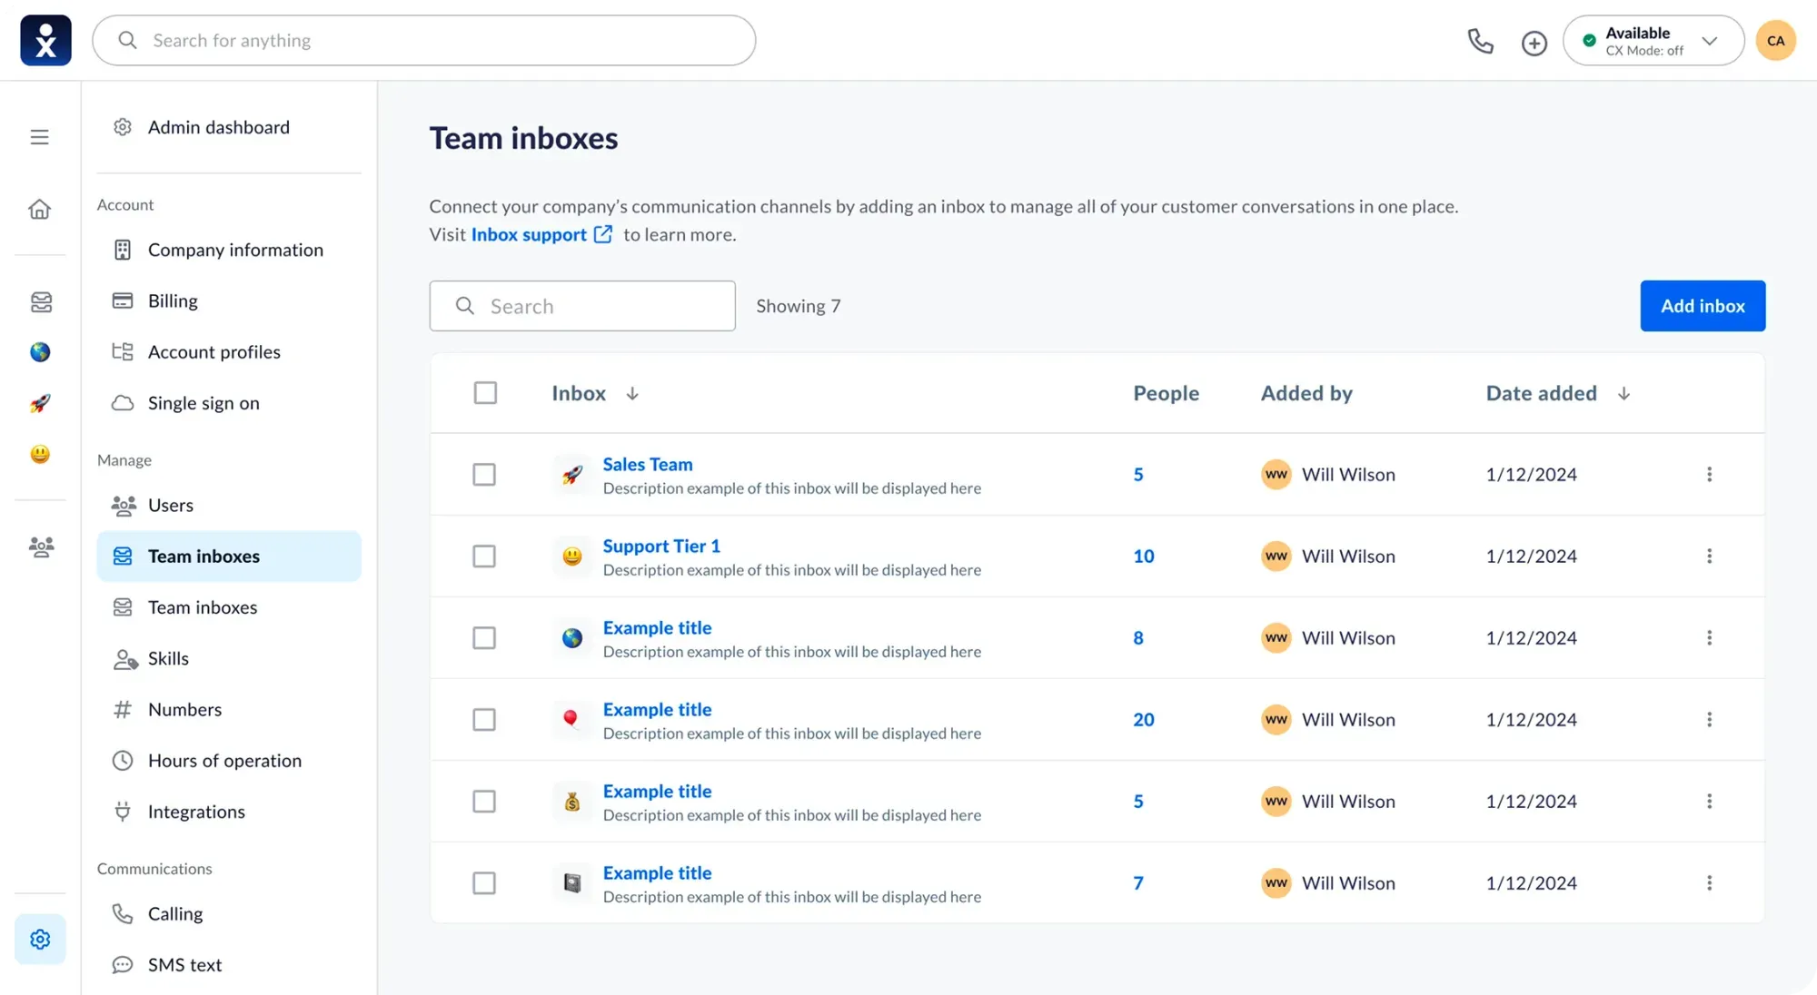The image size is (1817, 995).
Task: Click the plus icon next to the phone icon
Action: point(1534,42)
